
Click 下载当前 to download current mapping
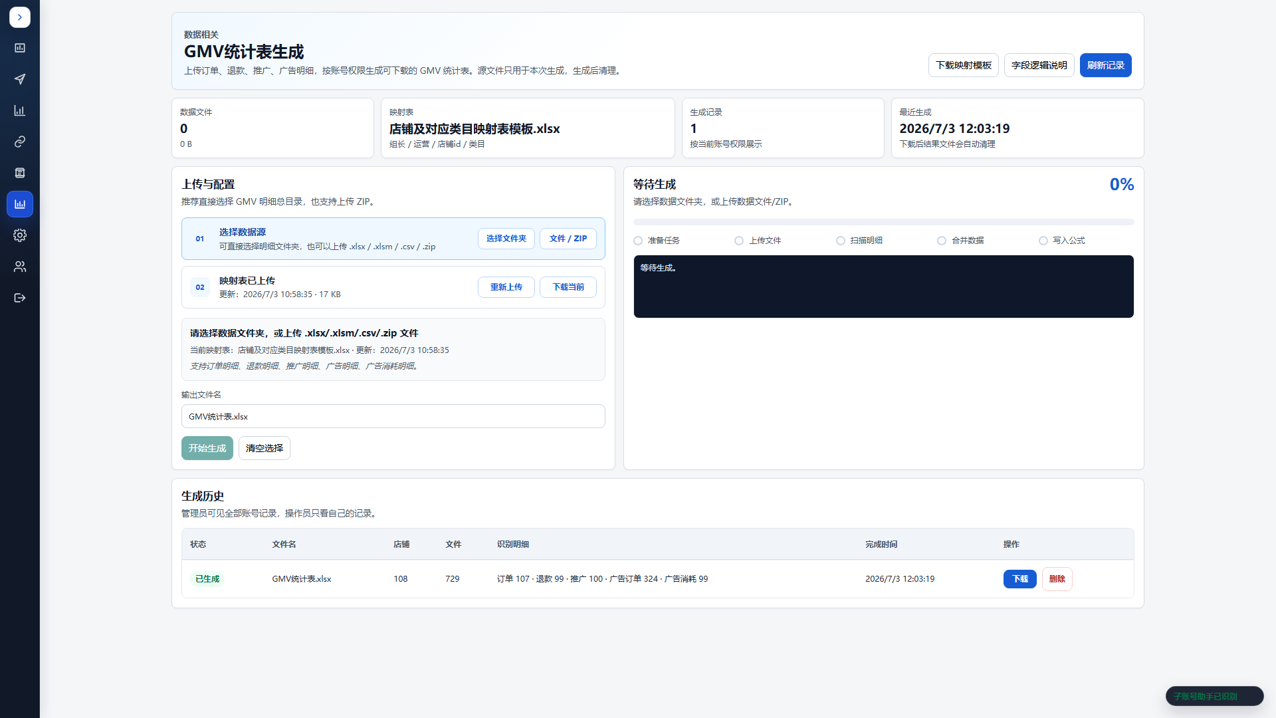click(568, 287)
